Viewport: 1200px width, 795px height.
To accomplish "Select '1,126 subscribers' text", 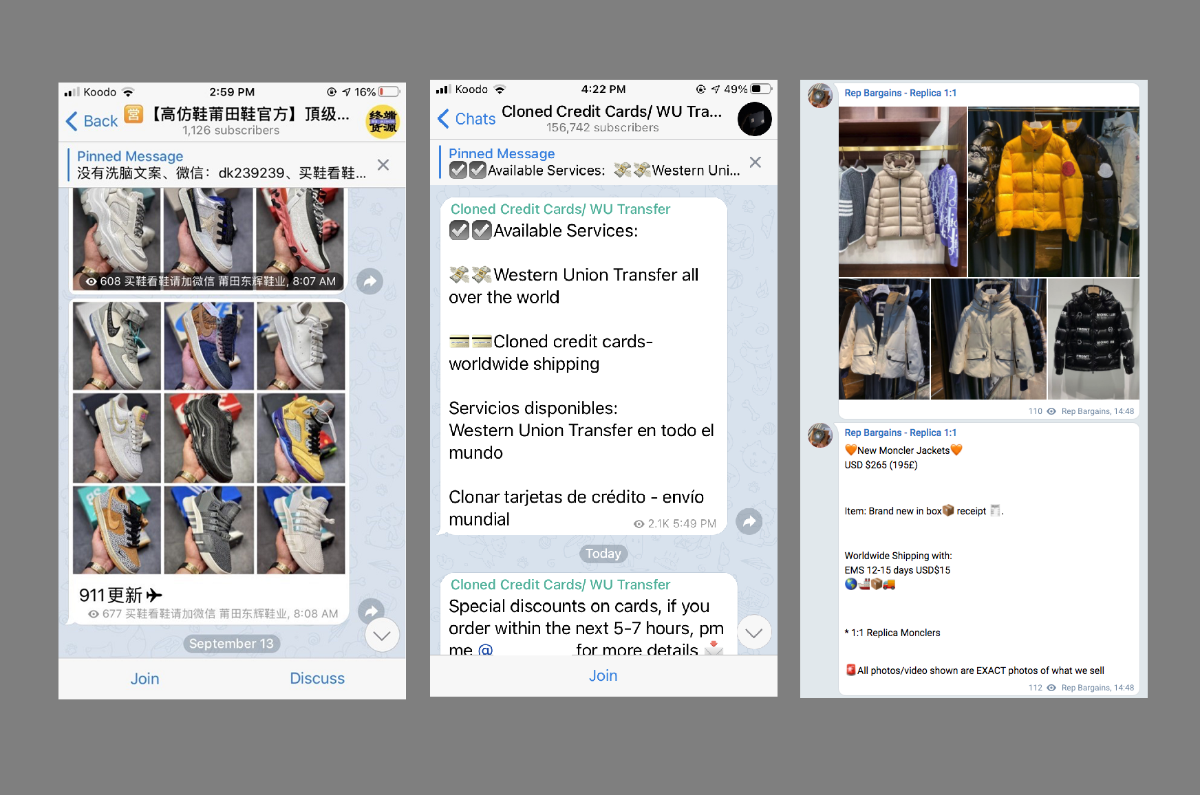I will [231, 131].
